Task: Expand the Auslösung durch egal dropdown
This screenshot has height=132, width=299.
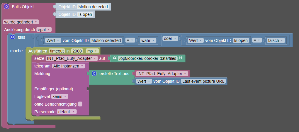Action: pos(44,29)
